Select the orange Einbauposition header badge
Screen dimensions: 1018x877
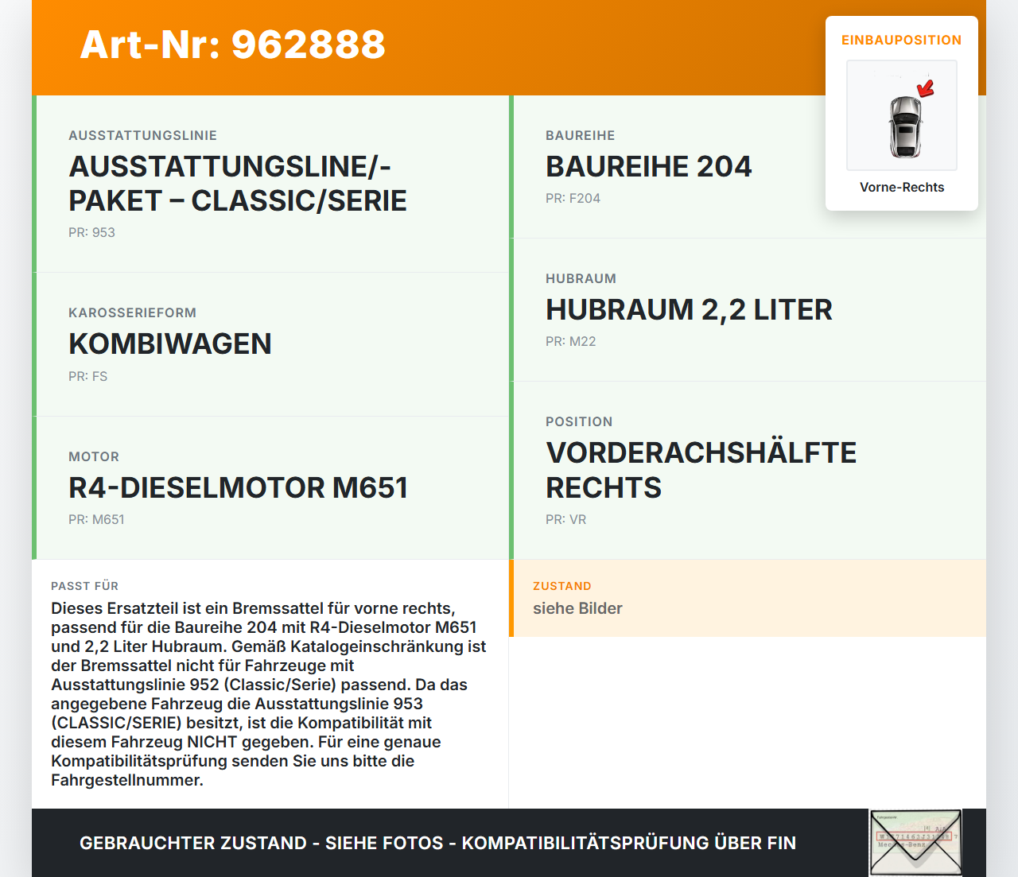[x=902, y=40]
